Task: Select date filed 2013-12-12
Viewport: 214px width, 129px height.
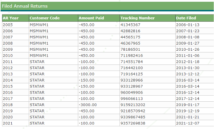Action: [x=188, y=74]
